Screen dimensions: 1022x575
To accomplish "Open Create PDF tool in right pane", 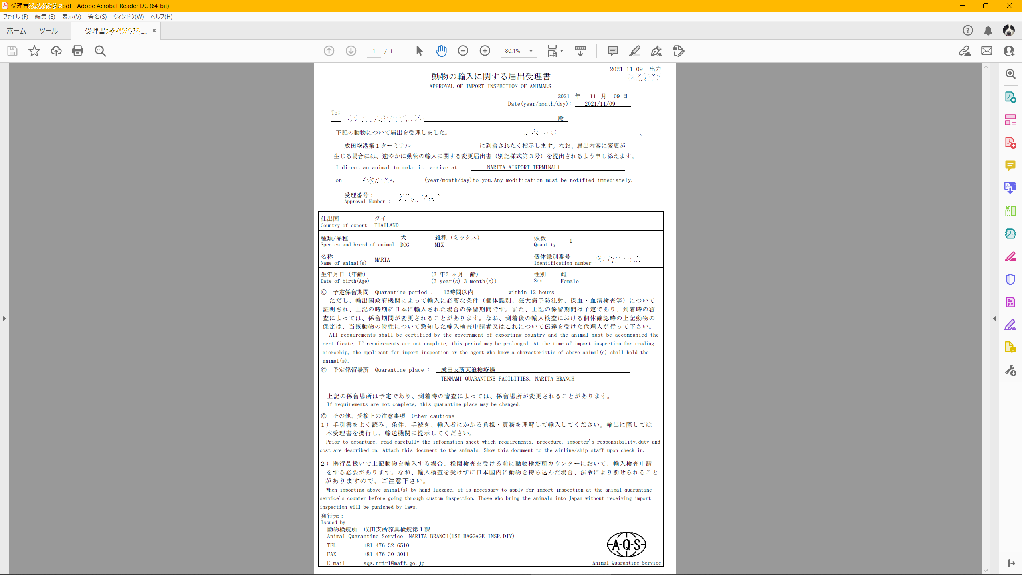I will point(1010,143).
